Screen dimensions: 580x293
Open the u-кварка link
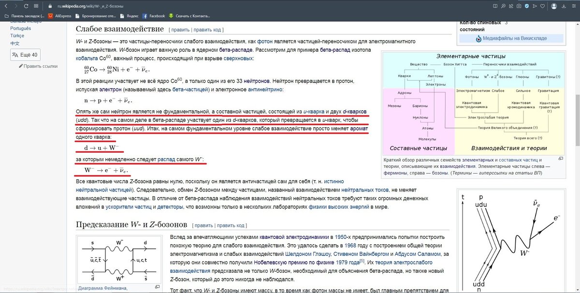[314, 112]
